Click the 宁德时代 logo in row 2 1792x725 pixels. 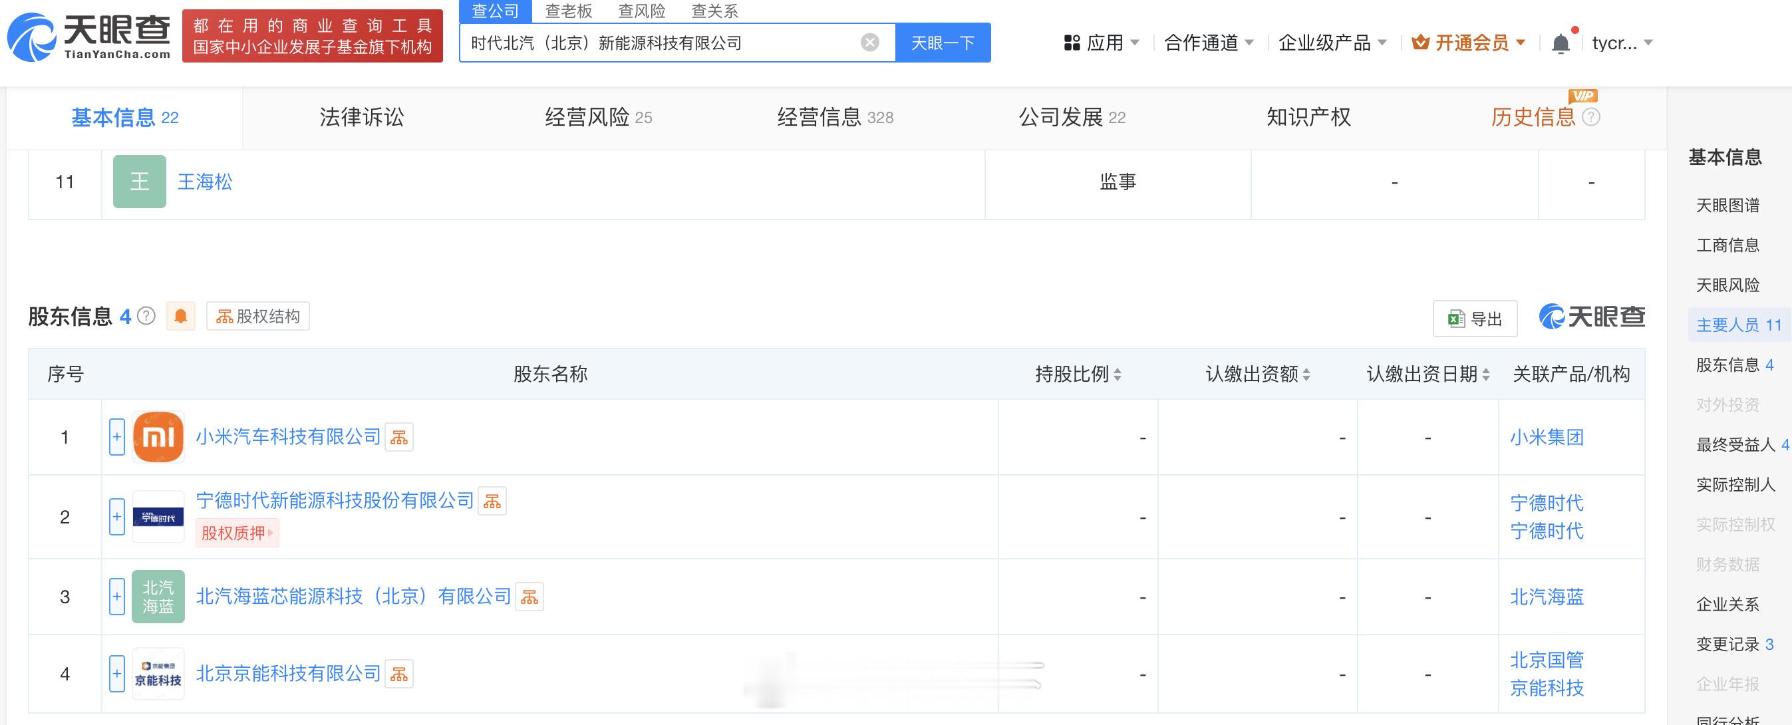(158, 517)
